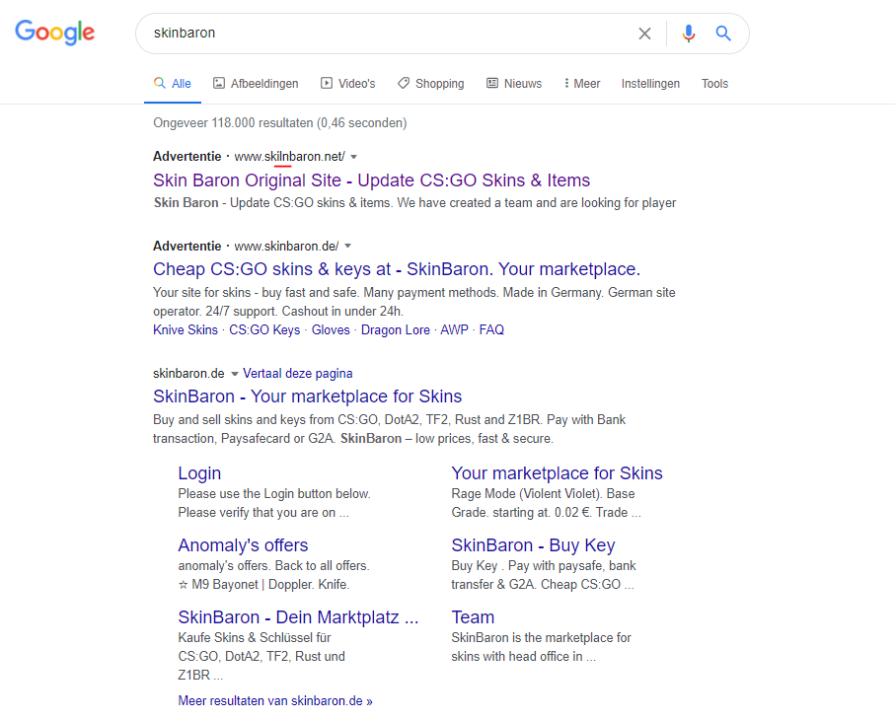
Task: Click into the skinbaron search field
Action: pyautogui.click(x=388, y=34)
